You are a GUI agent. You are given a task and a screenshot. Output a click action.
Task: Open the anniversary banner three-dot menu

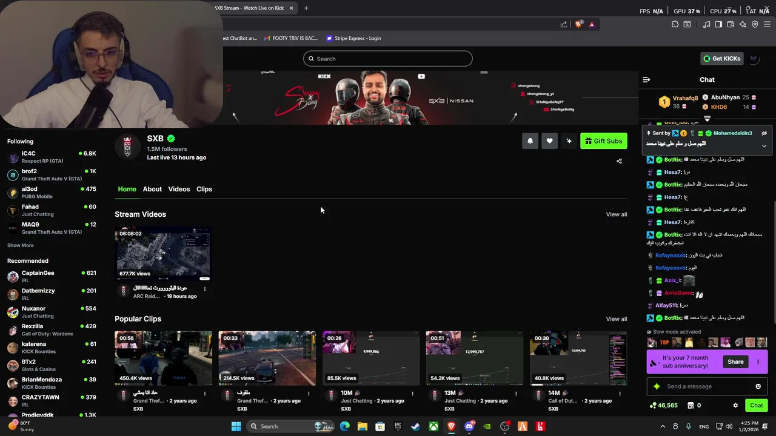(758, 362)
